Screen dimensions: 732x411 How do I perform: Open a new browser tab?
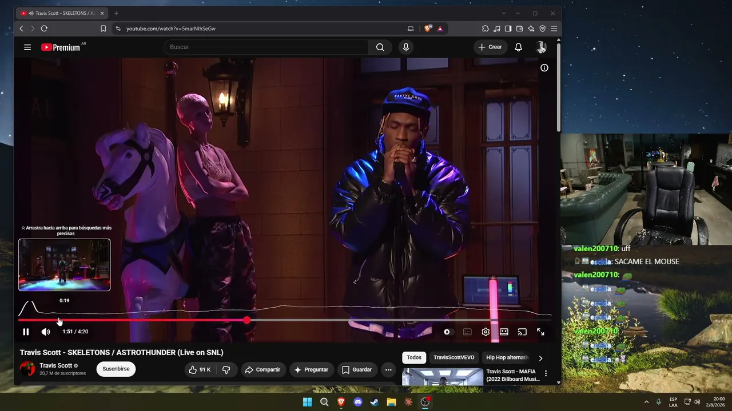116,13
